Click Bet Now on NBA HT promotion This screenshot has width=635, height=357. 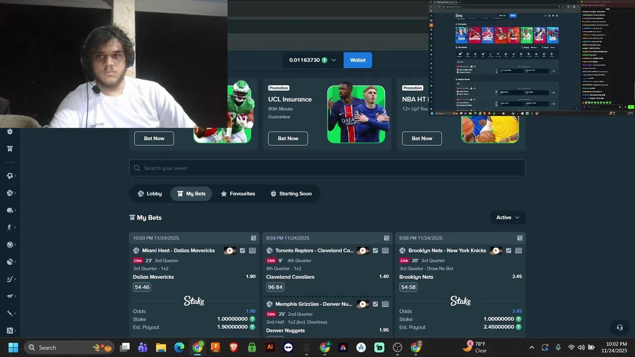(x=422, y=138)
